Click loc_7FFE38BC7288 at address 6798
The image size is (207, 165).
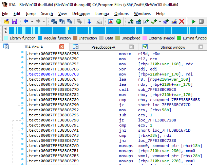(x=157, y=120)
